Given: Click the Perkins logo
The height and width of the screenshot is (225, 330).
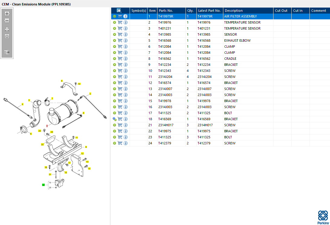Looking at the screenshot, I should click(323, 217).
